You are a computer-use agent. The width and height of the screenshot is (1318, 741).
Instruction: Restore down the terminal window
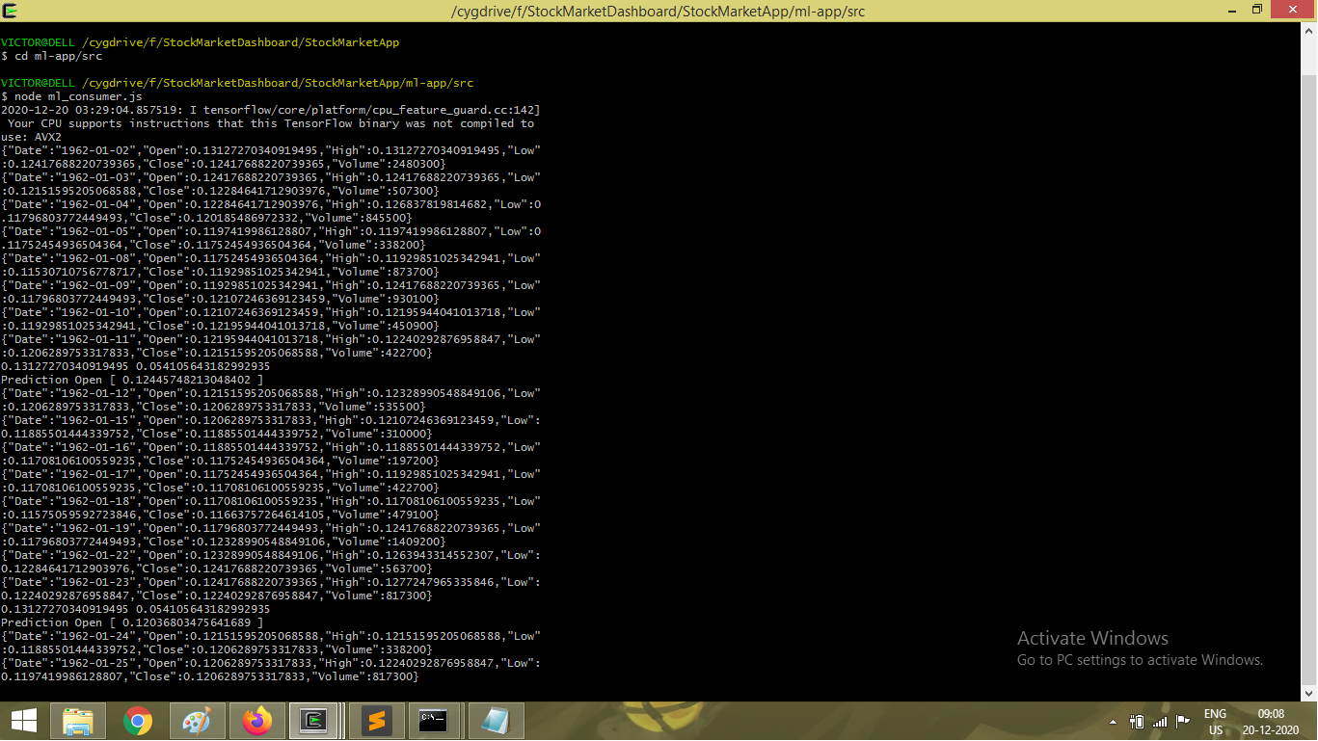tap(1256, 11)
